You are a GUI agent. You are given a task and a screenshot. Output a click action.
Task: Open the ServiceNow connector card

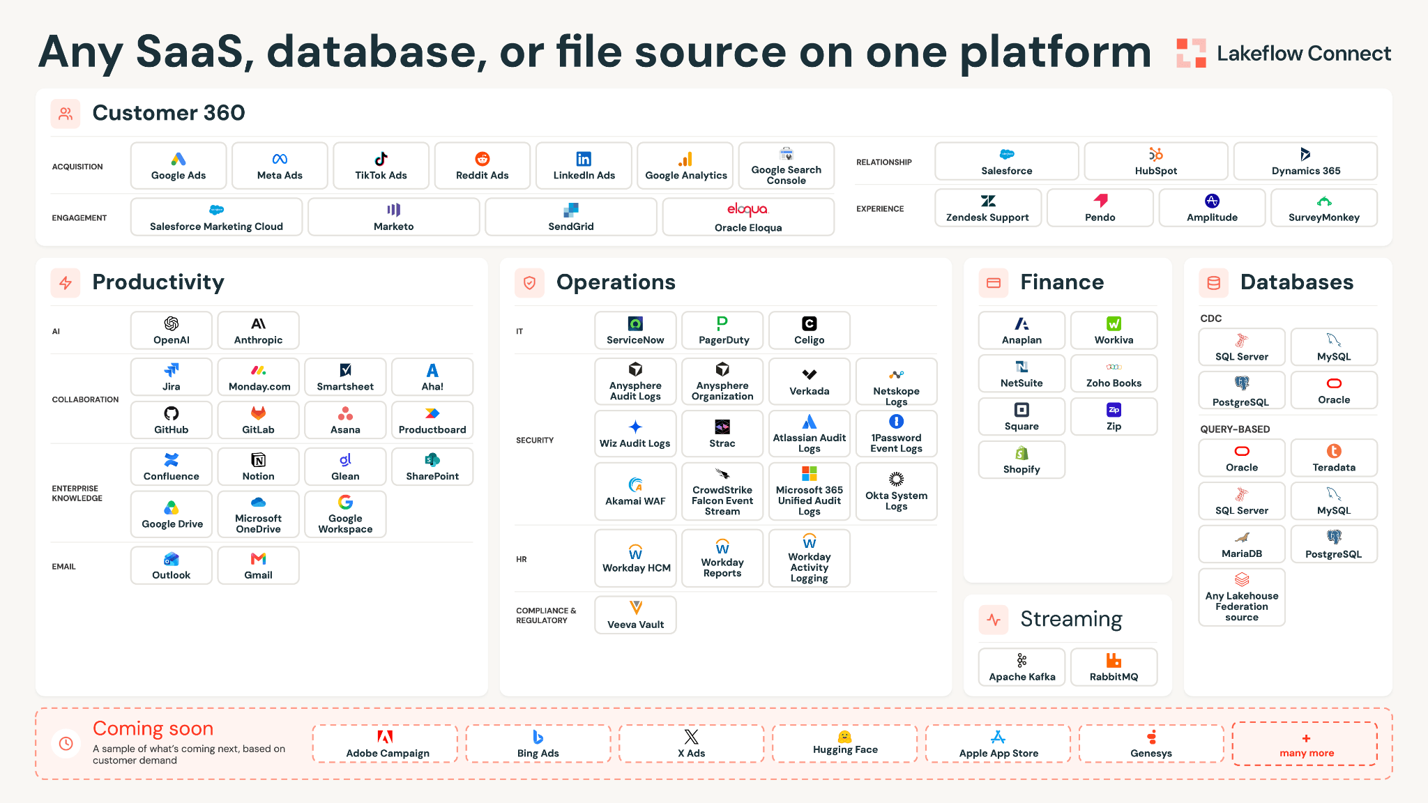[x=635, y=330]
